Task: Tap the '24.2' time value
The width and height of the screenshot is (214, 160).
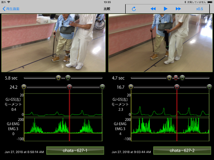Action: (x=14, y=87)
